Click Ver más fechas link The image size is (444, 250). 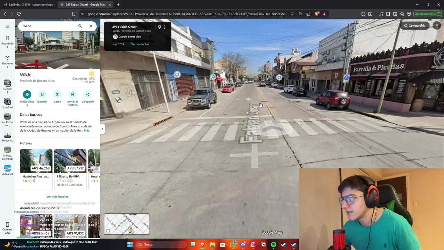click(x=140, y=44)
